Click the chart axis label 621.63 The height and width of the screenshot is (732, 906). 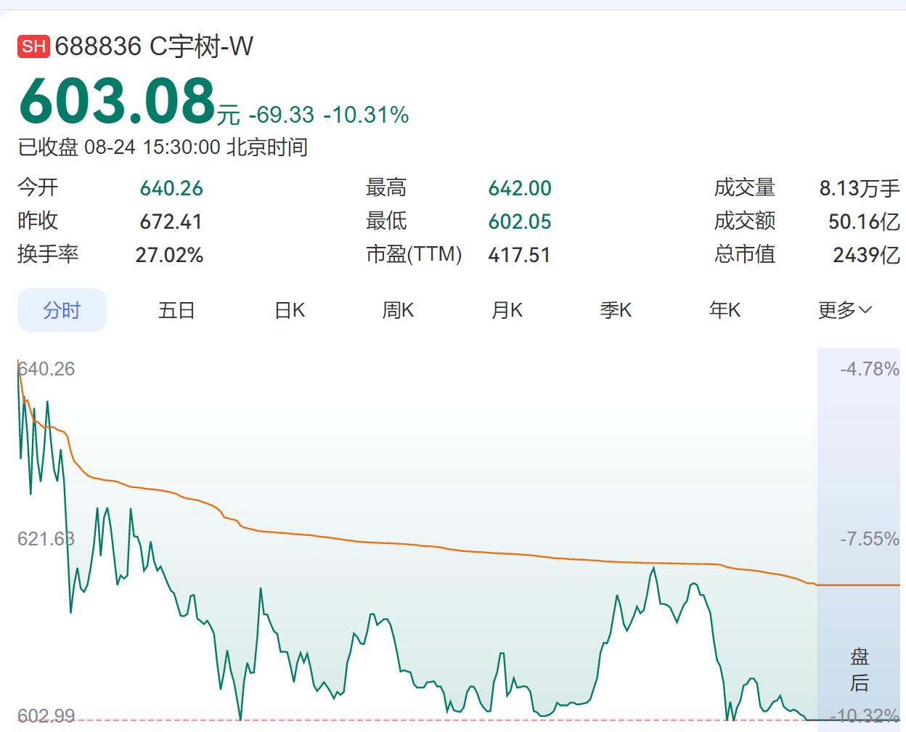point(46,539)
